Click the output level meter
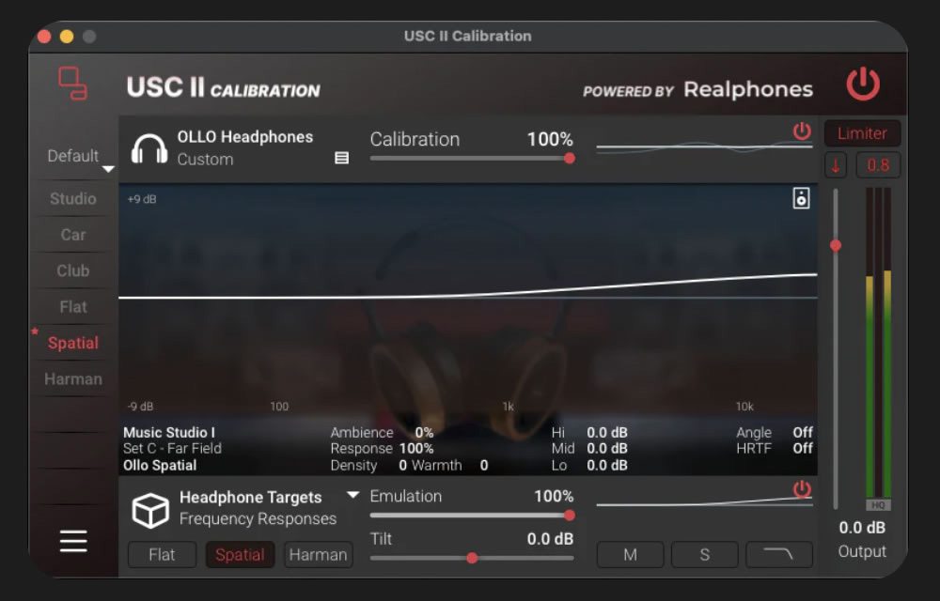This screenshot has width=940, height=601. tap(878, 343)
